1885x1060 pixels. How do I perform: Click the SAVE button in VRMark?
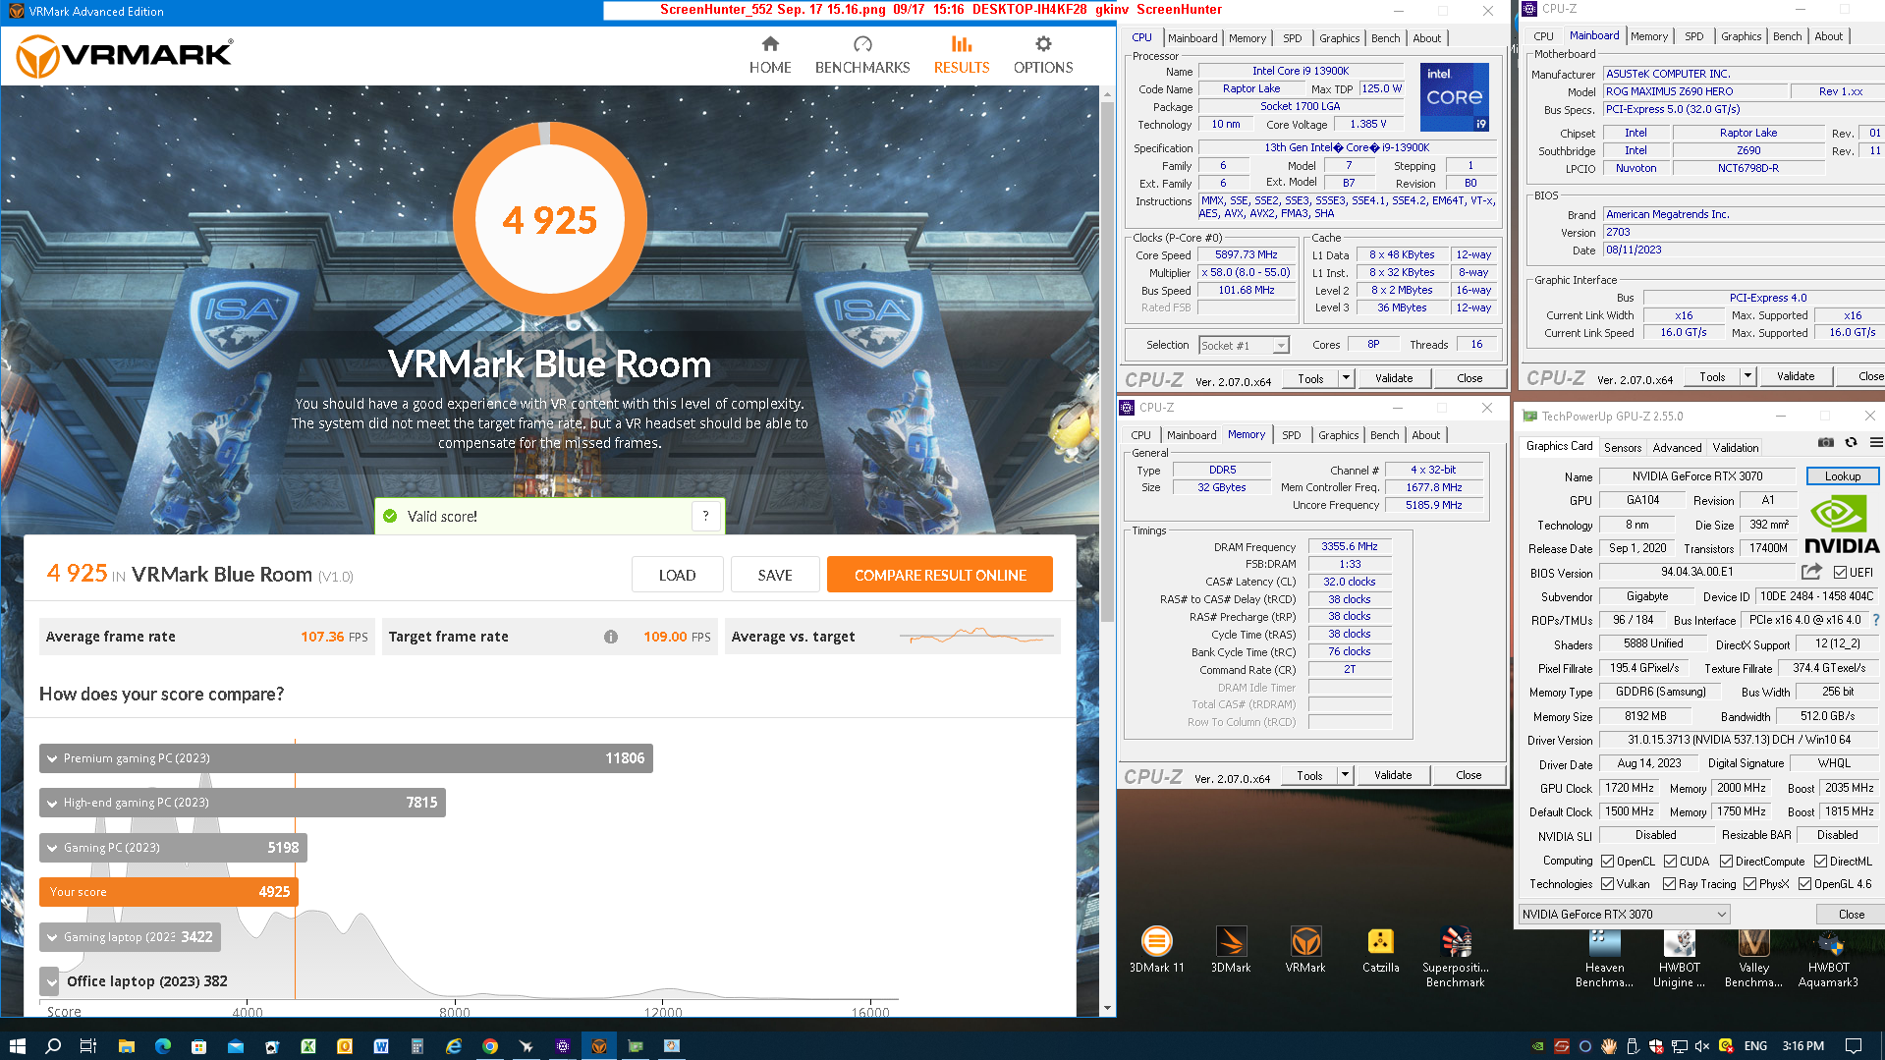(x=775, y=575)
